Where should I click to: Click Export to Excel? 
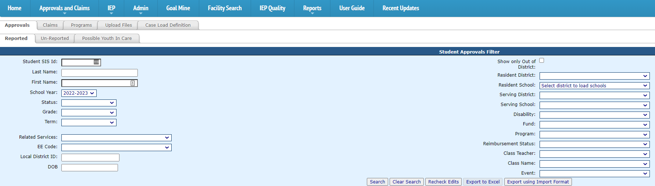tap(483, 182)
